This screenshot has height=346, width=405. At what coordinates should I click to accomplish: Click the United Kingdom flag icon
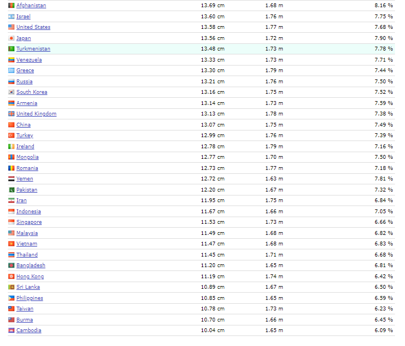[x=11, y=114]
